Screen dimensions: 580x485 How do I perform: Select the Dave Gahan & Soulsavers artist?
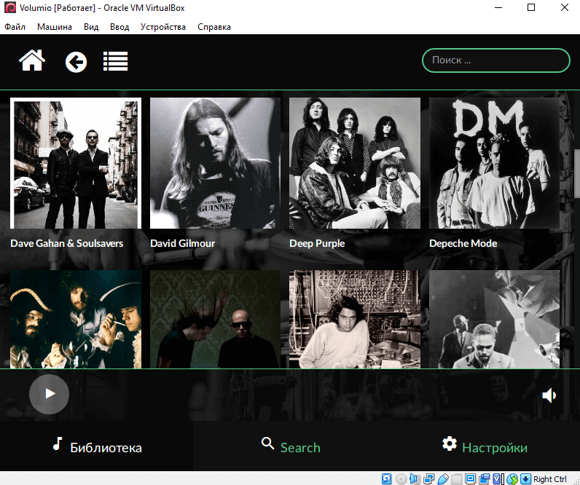(x=76, y=164)
